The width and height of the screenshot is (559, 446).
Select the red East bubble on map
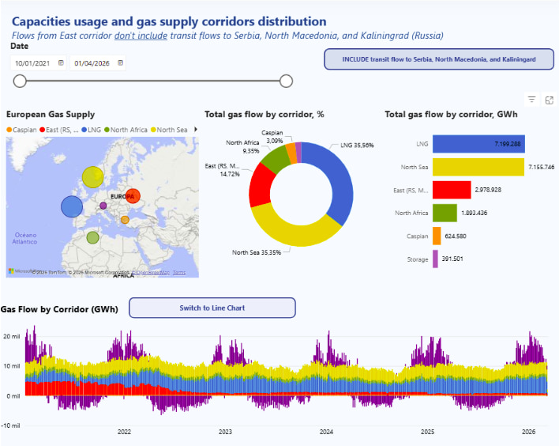point(132,195)
